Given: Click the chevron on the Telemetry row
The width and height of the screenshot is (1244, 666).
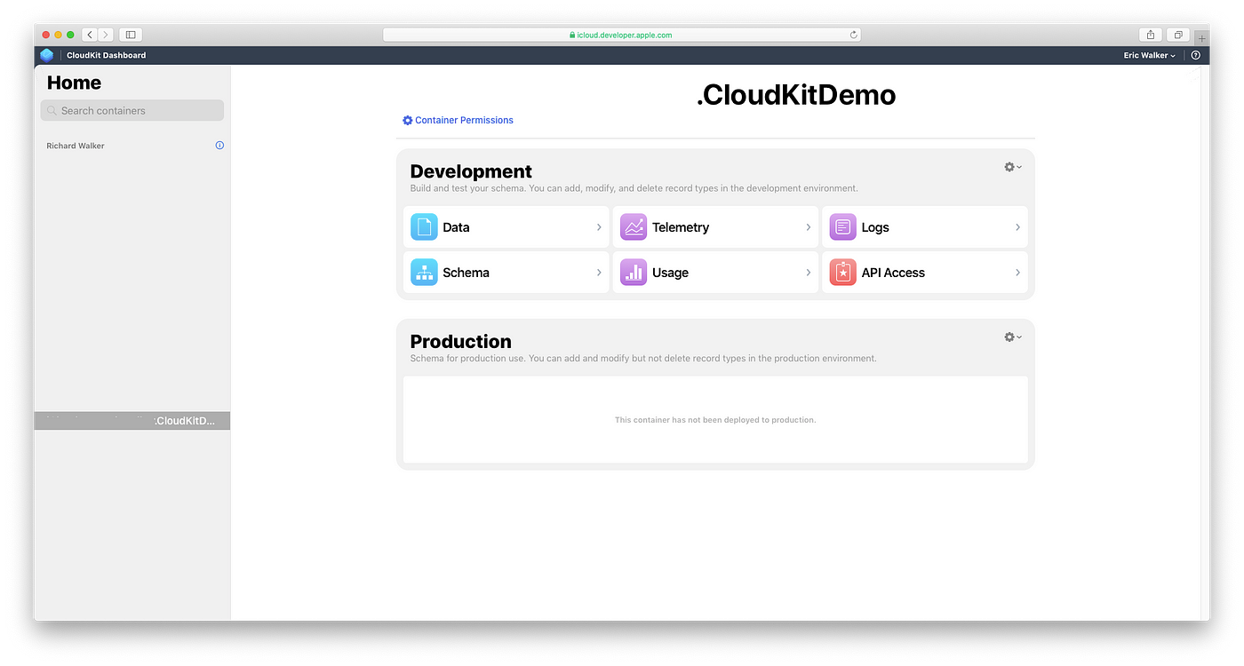Looking at the screenshot, I should pos(809,227).
